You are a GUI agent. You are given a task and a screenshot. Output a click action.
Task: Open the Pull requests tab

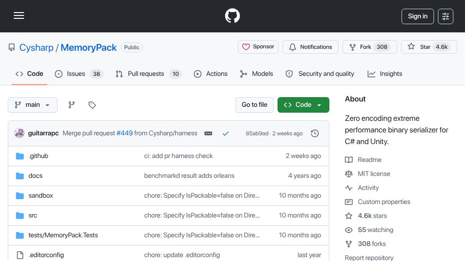point(148,73)
